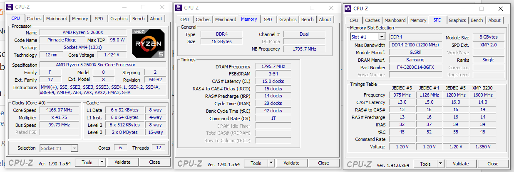
Task: Click the Module Manuf. value G.Skill
Action: click(416, 52)
